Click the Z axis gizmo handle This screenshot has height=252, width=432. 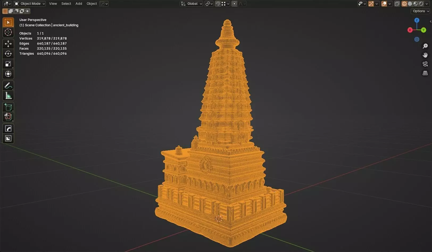(417, 20)
